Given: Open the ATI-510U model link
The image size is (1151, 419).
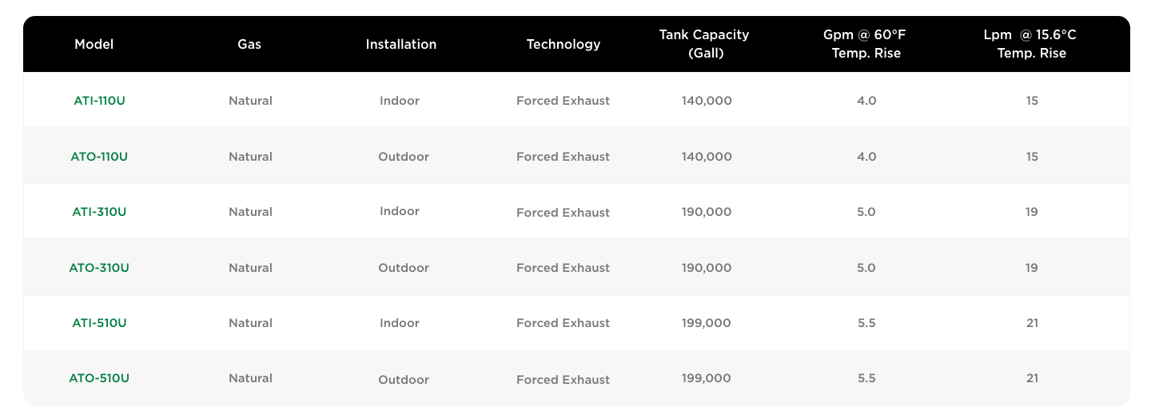Looking at the screenshot, I should coord(99,323).
